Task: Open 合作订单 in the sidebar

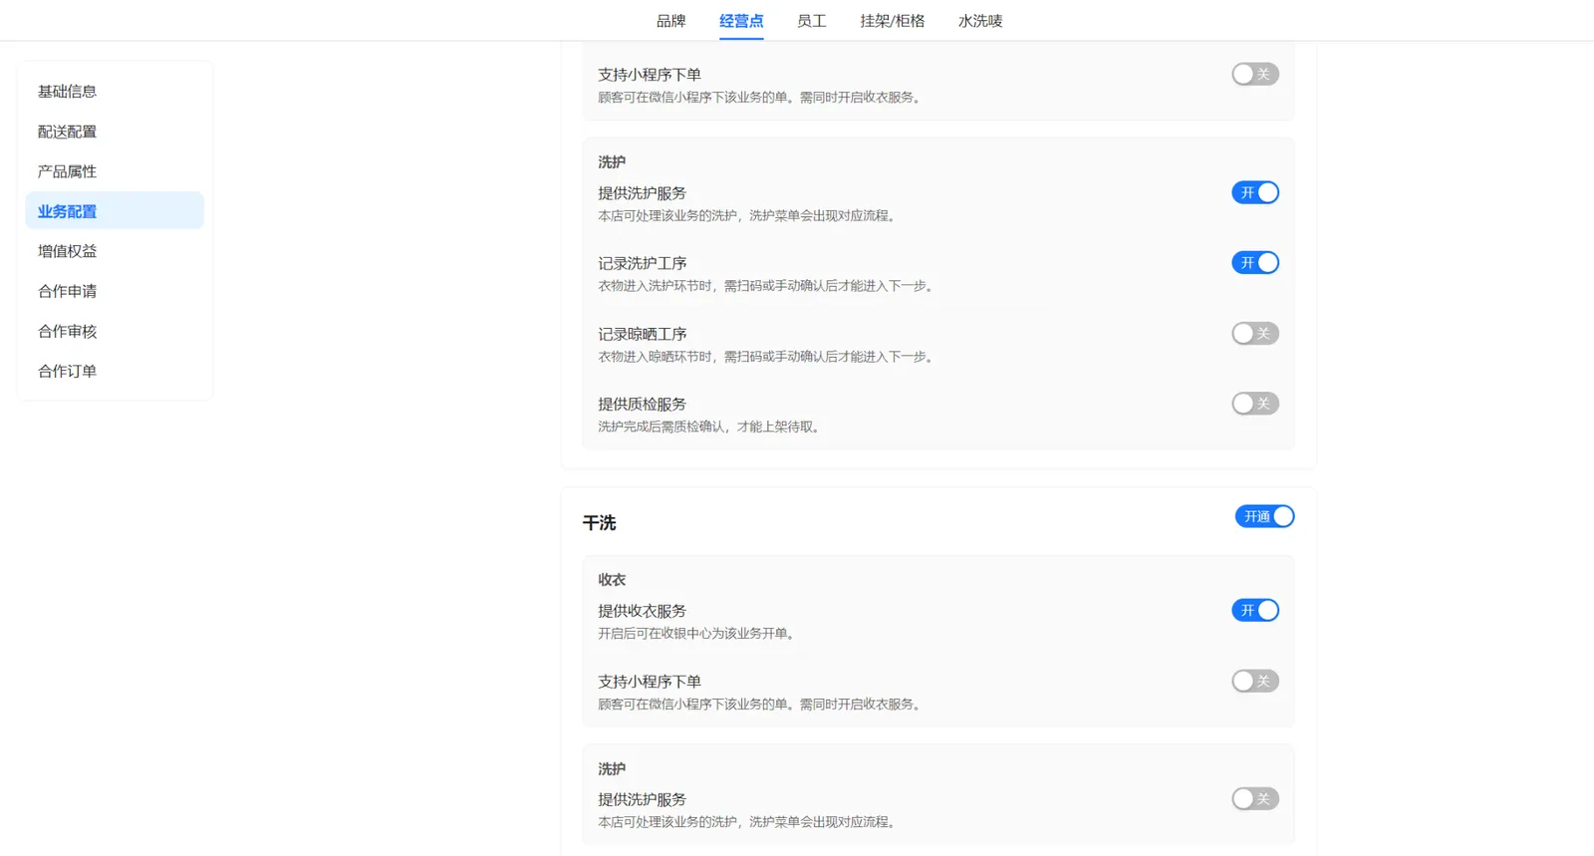Action: [115, 371]
